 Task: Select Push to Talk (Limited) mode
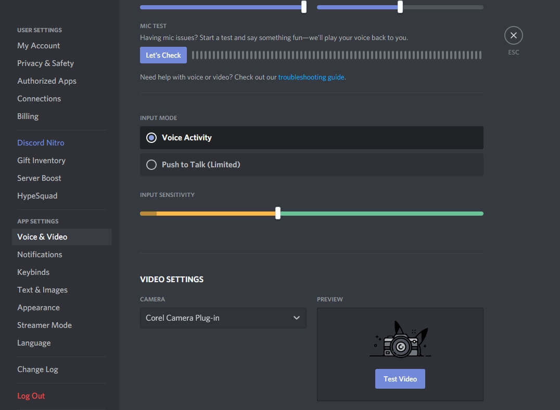(311, 165)
